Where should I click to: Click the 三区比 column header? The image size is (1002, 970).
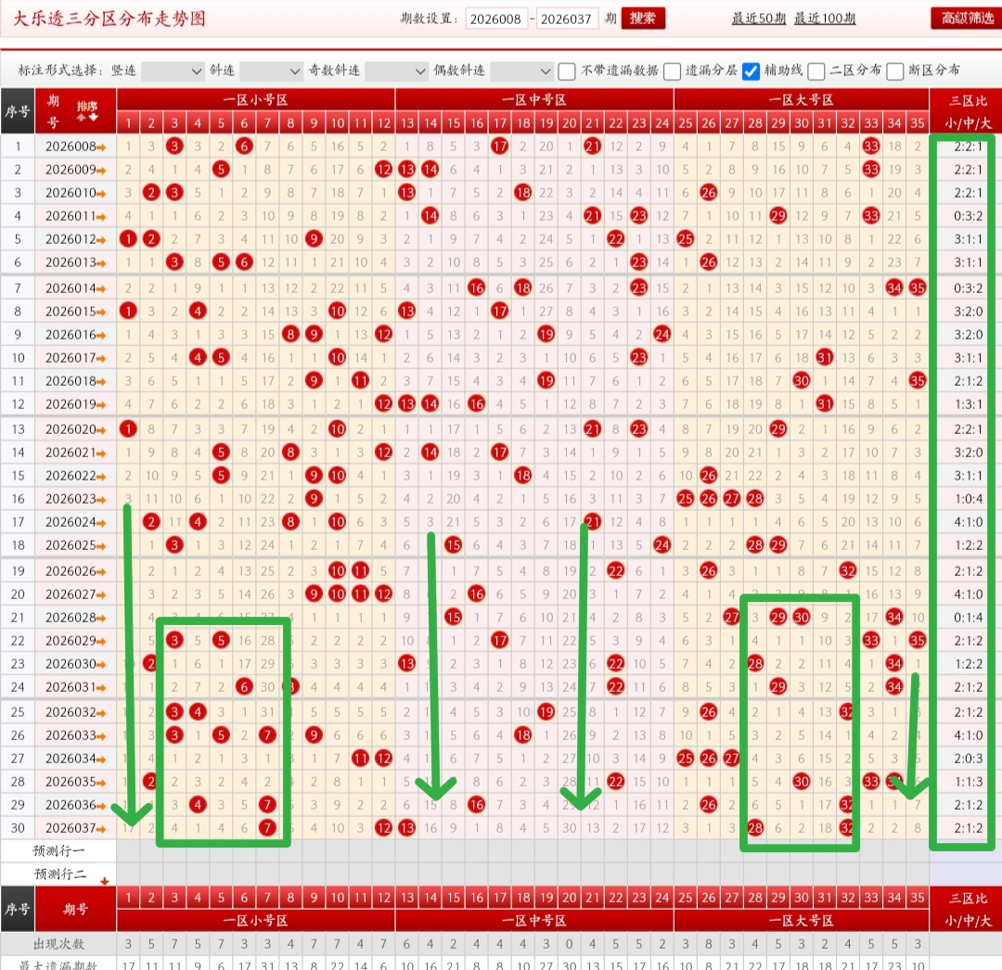tap(968, 111)
